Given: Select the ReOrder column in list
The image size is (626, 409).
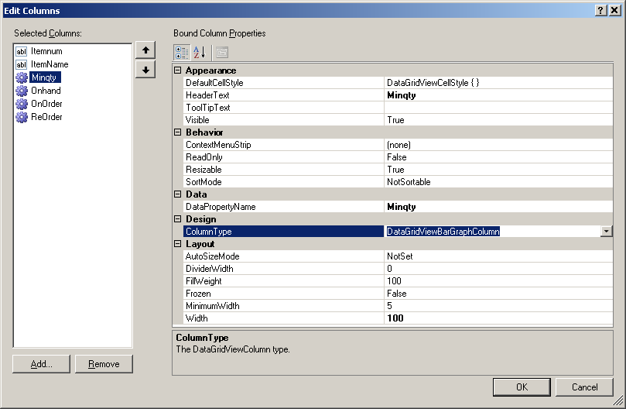Looking at the screenshot, I should 46,117.
